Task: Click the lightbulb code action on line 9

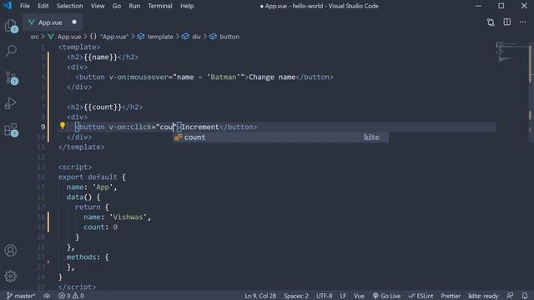Action: coord(63,126)
